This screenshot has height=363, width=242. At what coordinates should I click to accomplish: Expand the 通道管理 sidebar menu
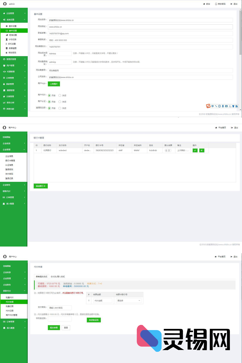click(14, 90)
